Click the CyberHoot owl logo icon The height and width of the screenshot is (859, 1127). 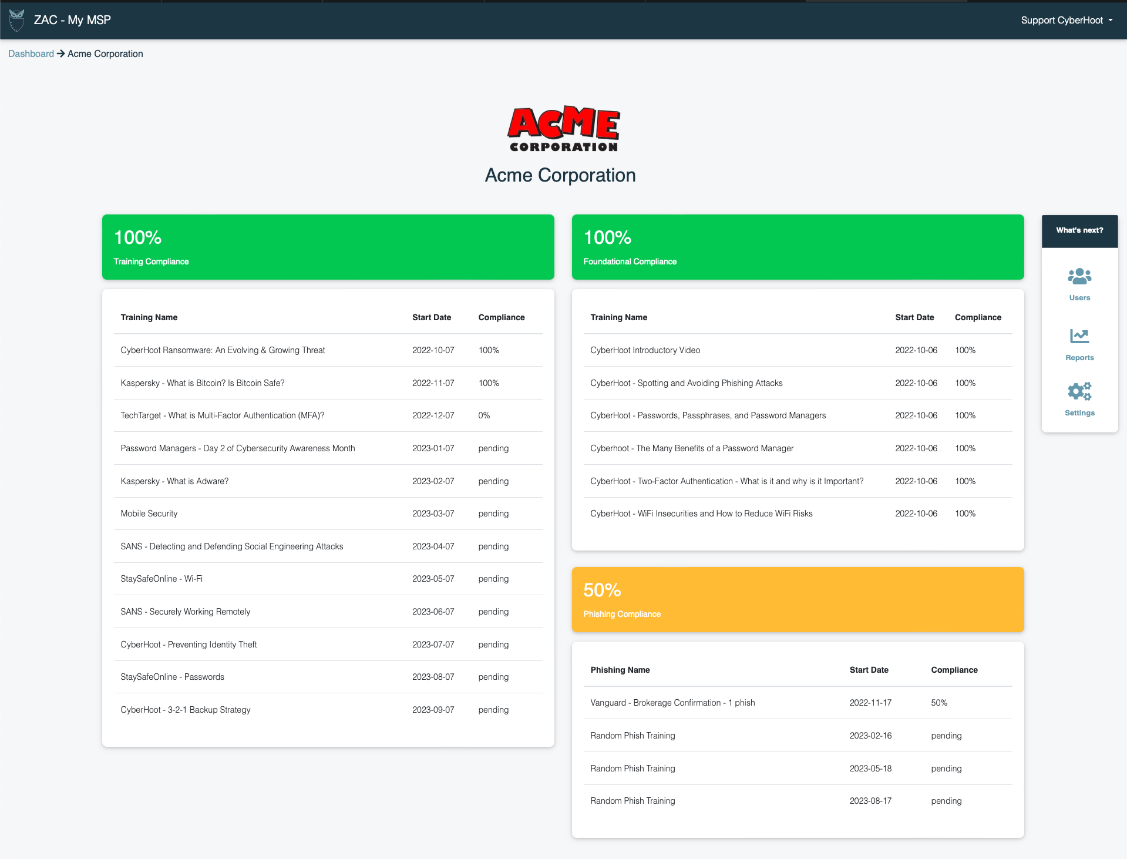click(17, 20)
